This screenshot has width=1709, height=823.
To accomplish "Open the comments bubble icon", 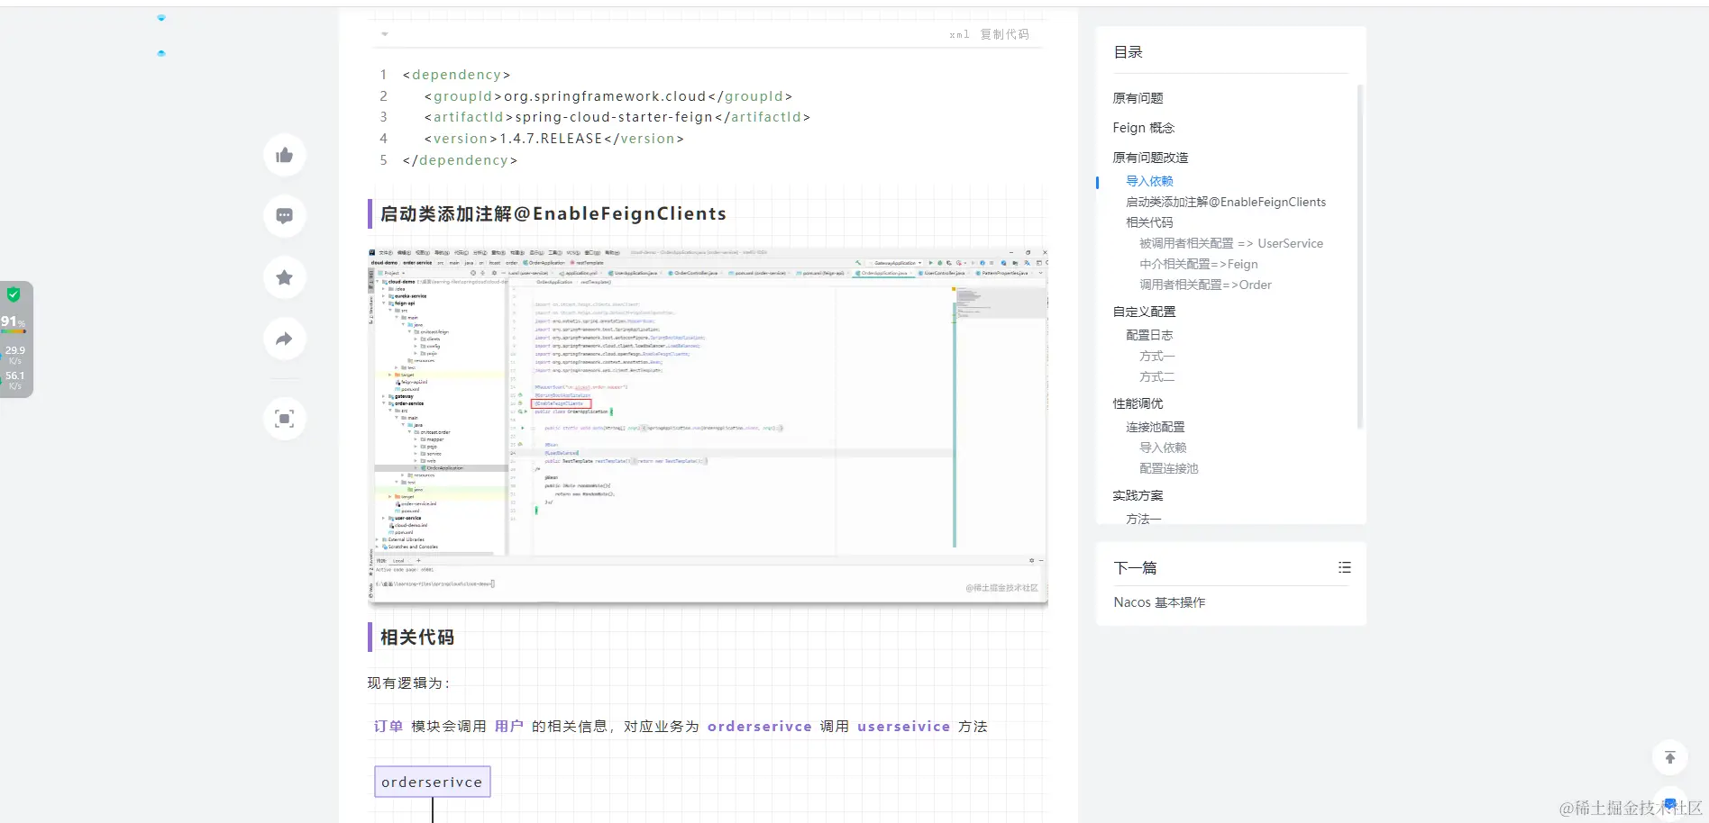I will (x=285, y=216).
